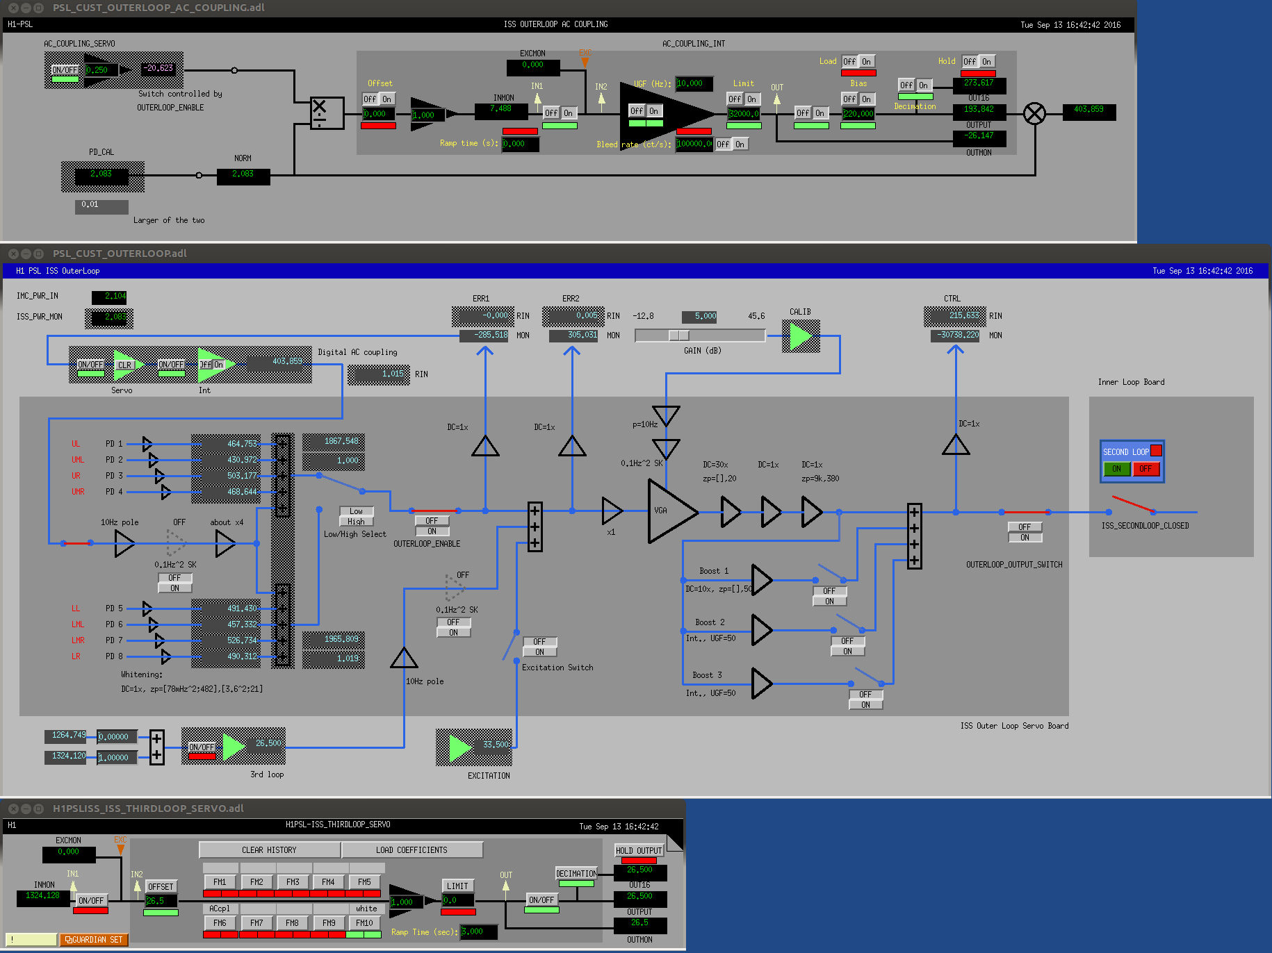1272x953 pixels.
Task: Click the gain value field showing 5.000
Action: (700, 317)
